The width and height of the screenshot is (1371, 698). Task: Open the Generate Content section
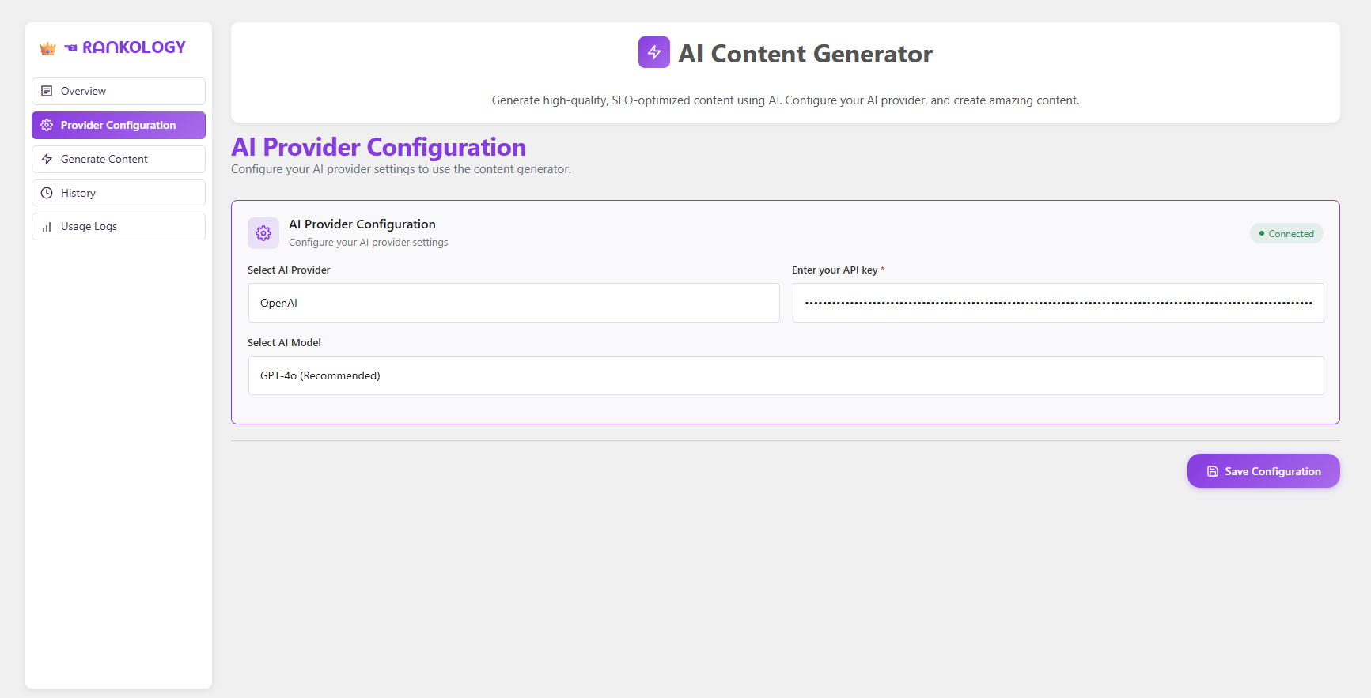click(x=119, y=159)
